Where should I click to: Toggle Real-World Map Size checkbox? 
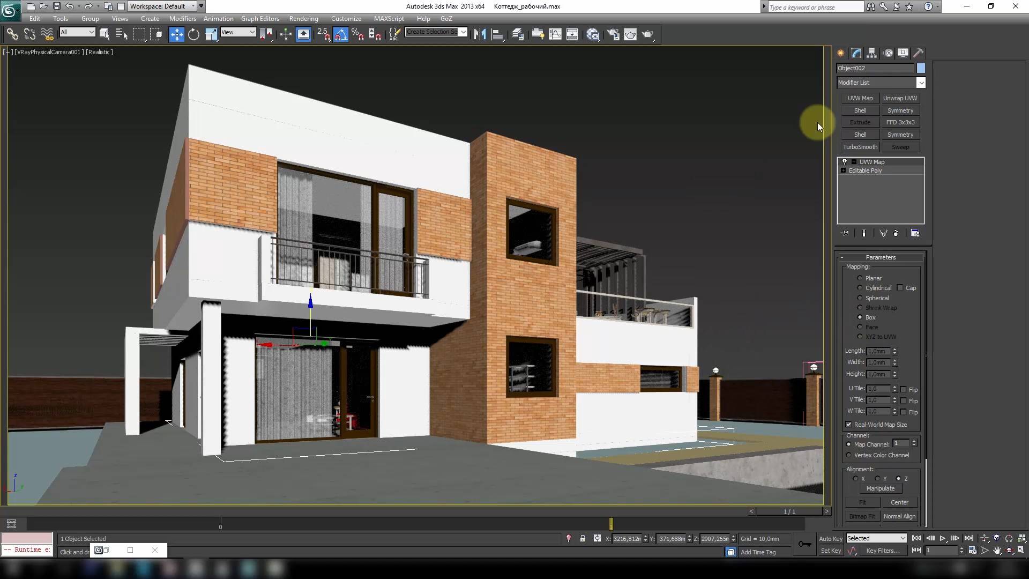pos(849,424)
